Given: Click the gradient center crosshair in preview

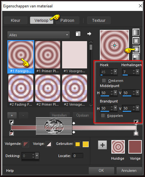Looking at the screenshot, I should point(114,45).
